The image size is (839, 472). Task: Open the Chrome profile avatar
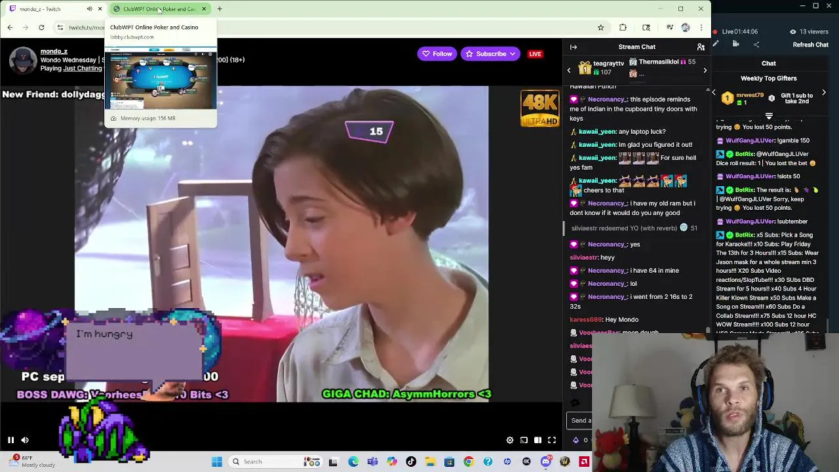pyautogui.click(x=686, y=28)
